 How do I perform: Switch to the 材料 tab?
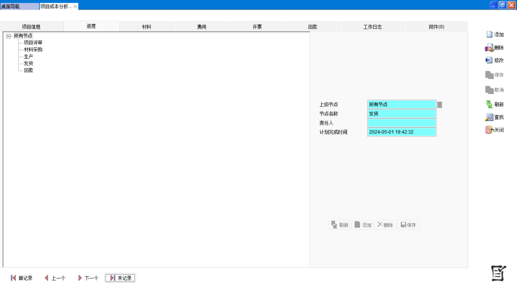147,27
